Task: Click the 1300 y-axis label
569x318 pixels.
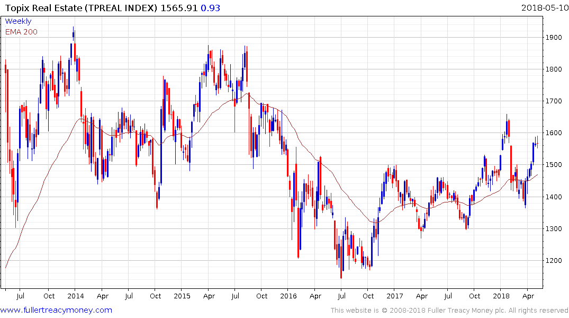Action: coord(554,228)
